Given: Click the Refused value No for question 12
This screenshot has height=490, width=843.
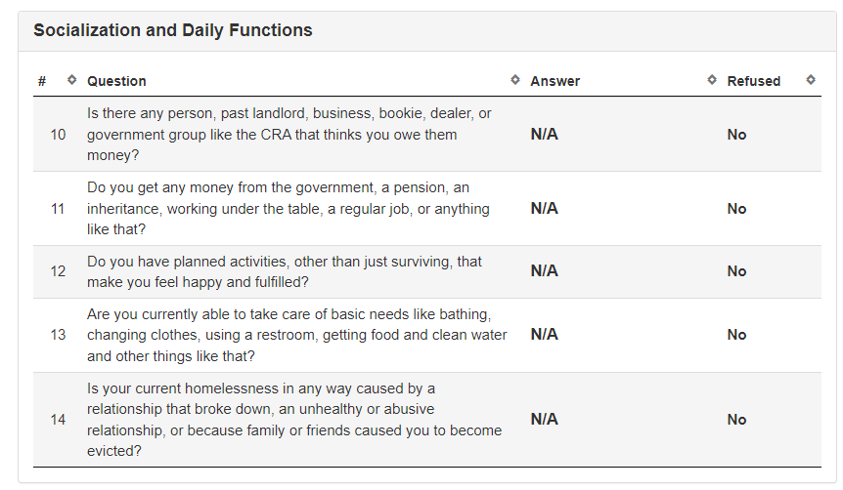Looking at the screenshot, I should pos(736,272).
